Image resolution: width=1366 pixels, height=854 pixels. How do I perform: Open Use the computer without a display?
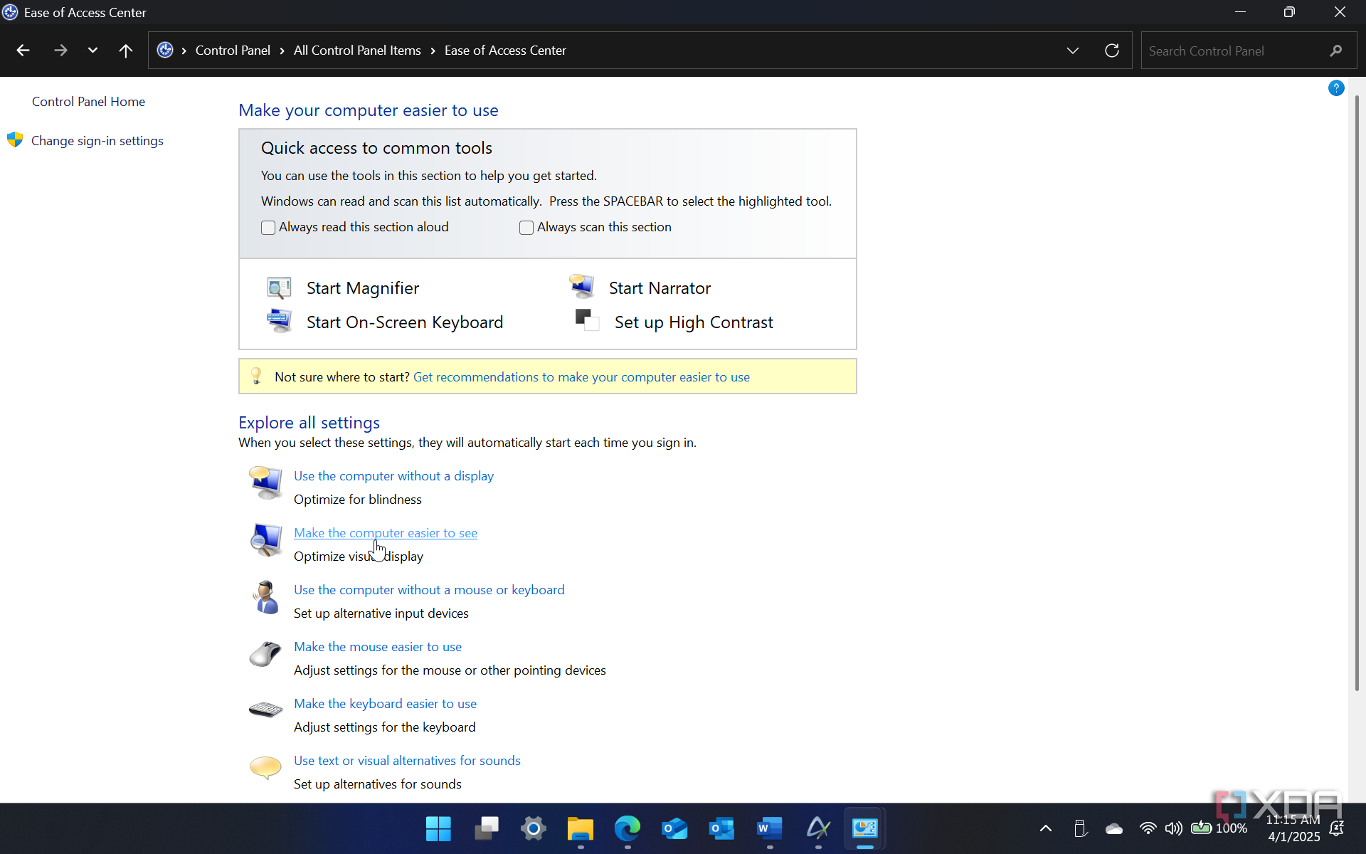(393, 476)
